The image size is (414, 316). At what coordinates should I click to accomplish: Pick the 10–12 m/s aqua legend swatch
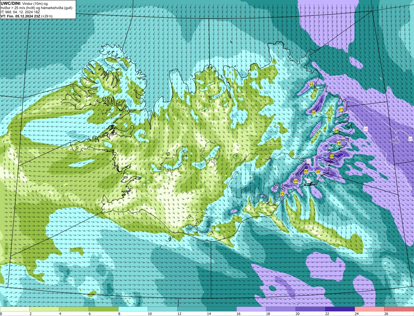[163, 309]
